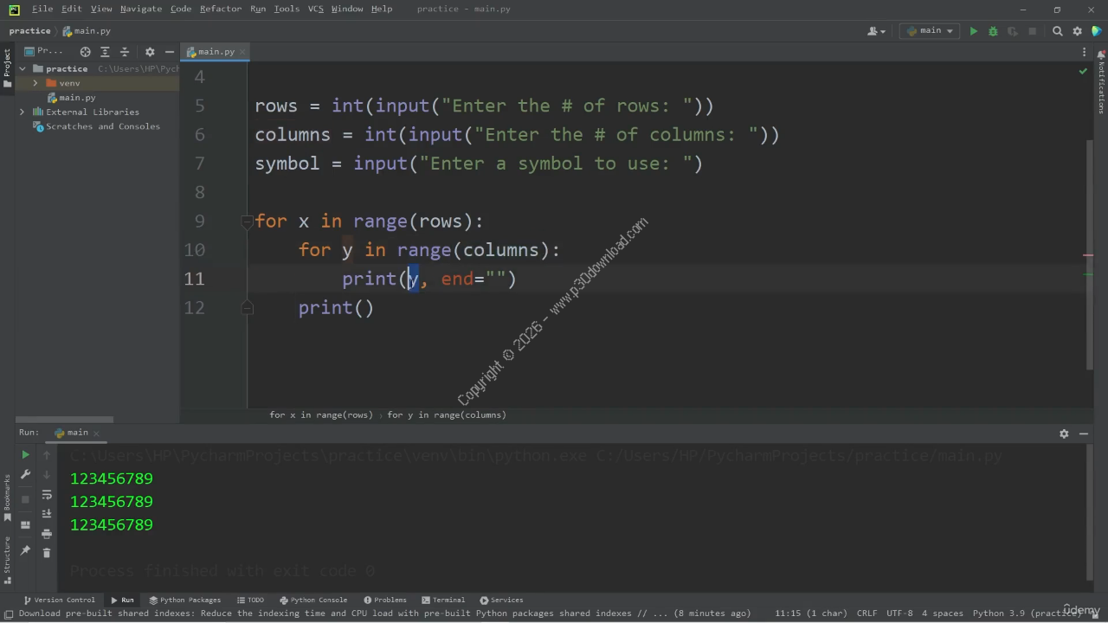The width and height of the screenshot is (1108, 623).
Task: Toggle soft-wrap in the run console
Action: 47,495
